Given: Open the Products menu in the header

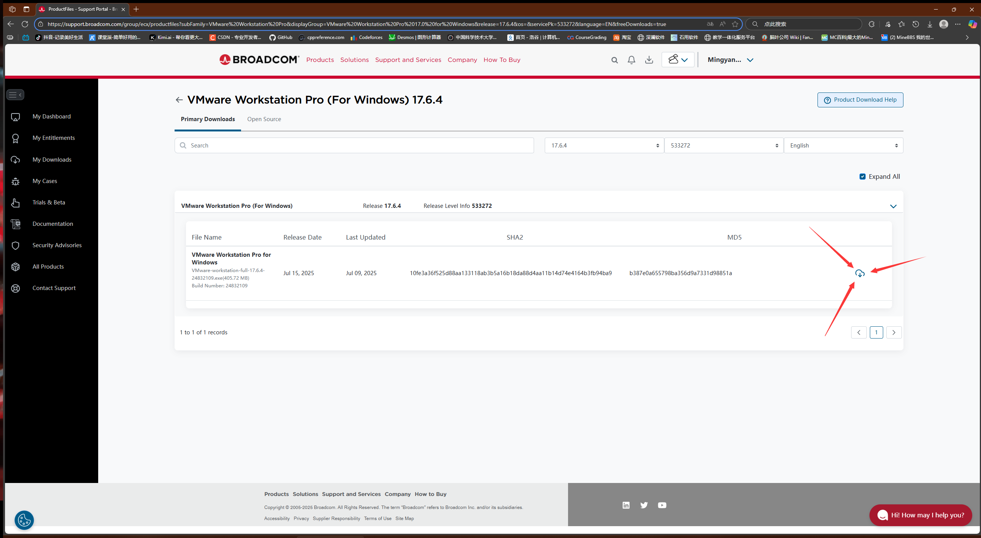Looking at the screenshot, I should click(320, 60).
